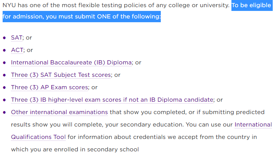Click the bullet dot beside the ACT item

pos(5,50)
